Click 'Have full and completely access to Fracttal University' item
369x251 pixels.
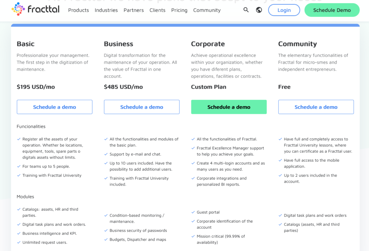[x=318, y=145]
